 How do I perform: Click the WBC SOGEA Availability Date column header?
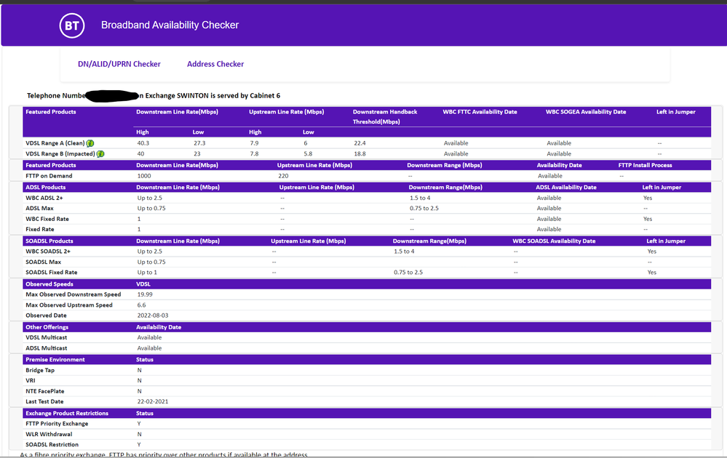click(586, 112)
